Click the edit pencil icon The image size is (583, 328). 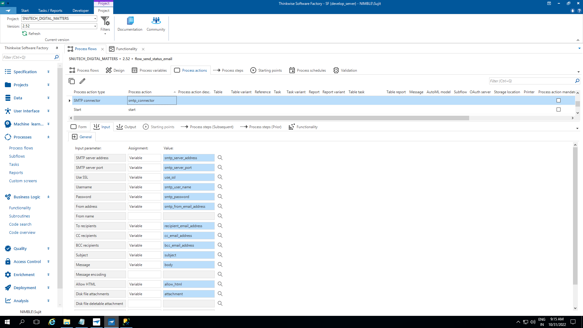(x=82, y=81)
